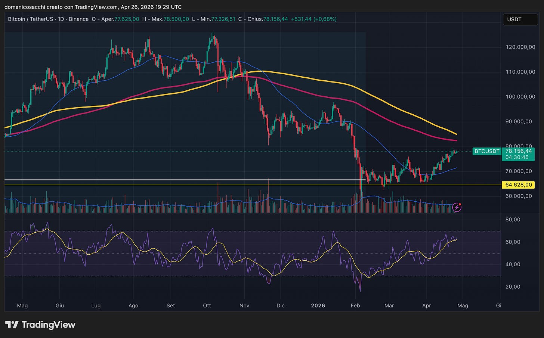The height and width of the screenshot is (338, 544).
Task: Click the Mar month on time axis
Action: tap(389, 306)
